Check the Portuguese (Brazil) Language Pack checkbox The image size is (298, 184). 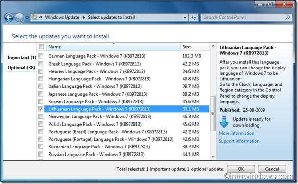(41, 132)
